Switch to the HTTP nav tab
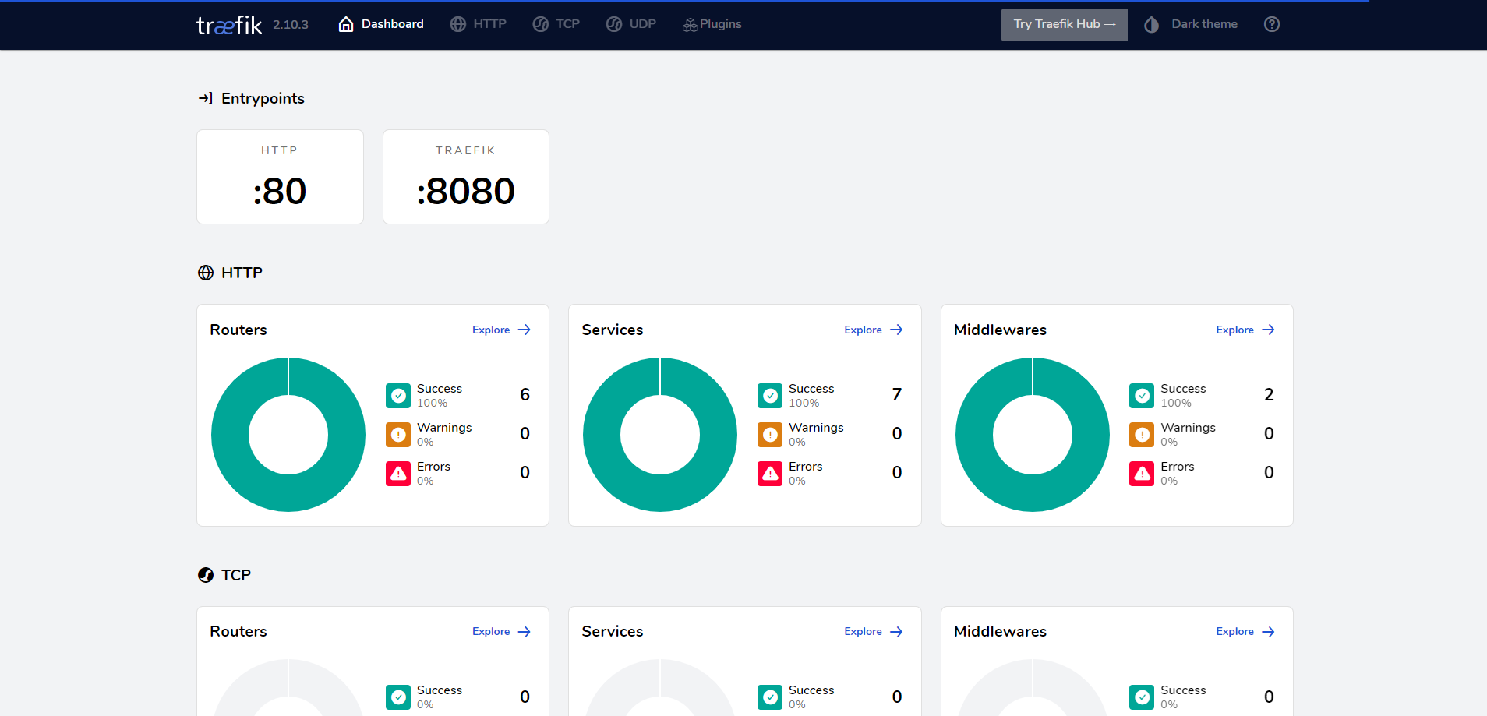Screen dimensions: 1487x716 click(x=479, y=24)
